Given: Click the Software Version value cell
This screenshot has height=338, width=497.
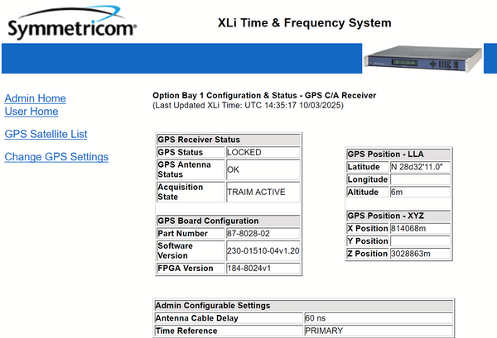Looking at the screenshot, I should pyautogui.click(x=262, y=250).
